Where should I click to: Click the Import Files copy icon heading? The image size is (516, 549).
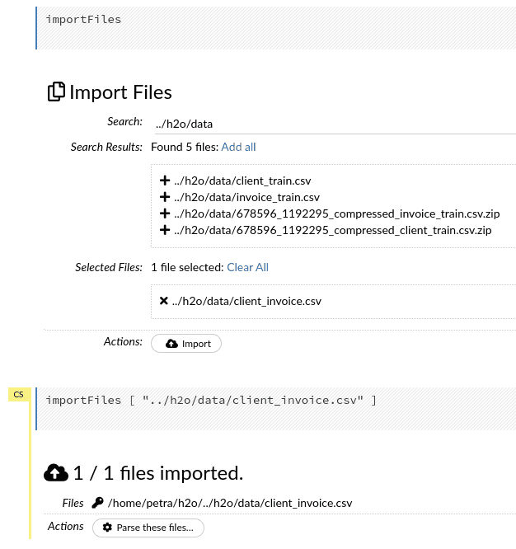[x=56, y=91]
